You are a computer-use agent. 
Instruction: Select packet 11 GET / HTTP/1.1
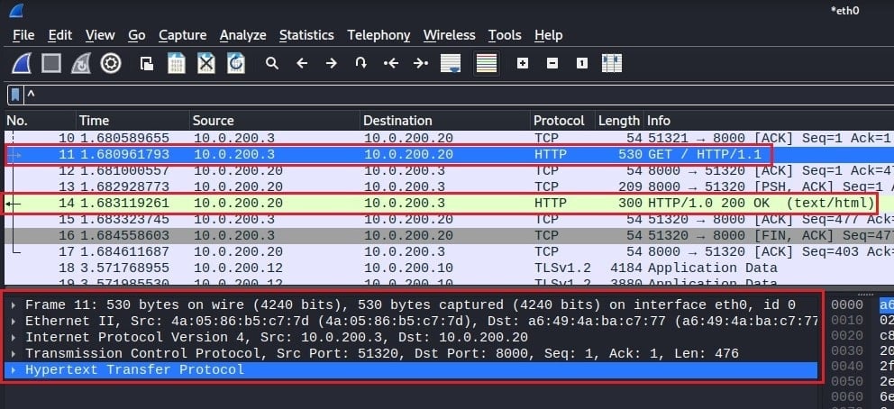pos(450,154)
